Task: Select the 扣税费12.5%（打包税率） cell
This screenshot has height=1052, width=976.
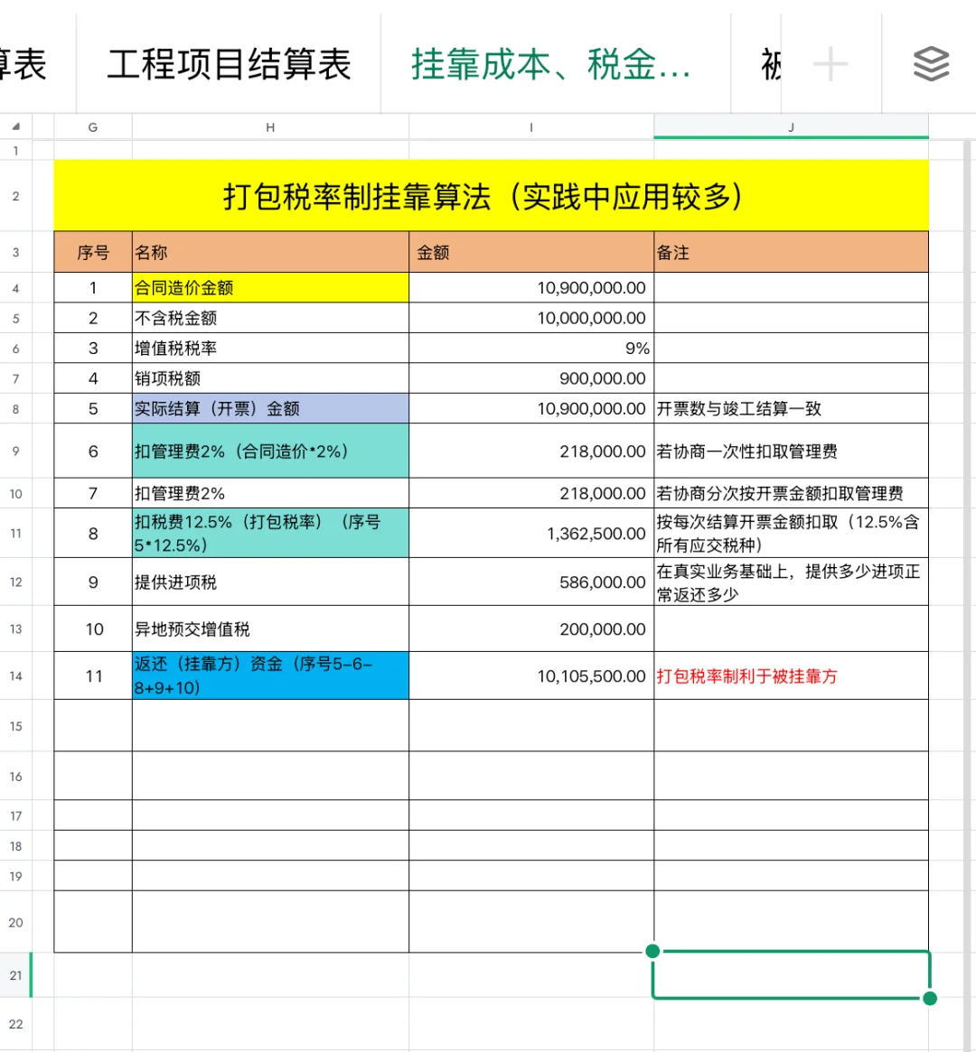Action: point(270,534)
